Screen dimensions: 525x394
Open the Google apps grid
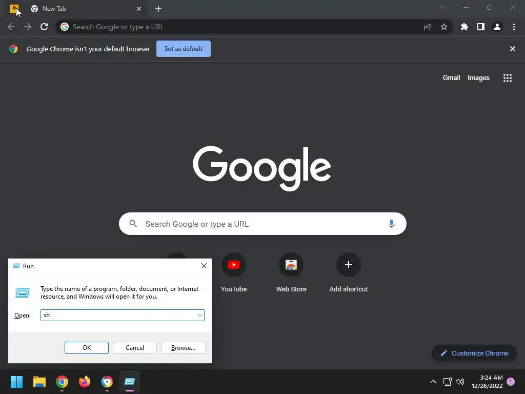pos(508,78)
